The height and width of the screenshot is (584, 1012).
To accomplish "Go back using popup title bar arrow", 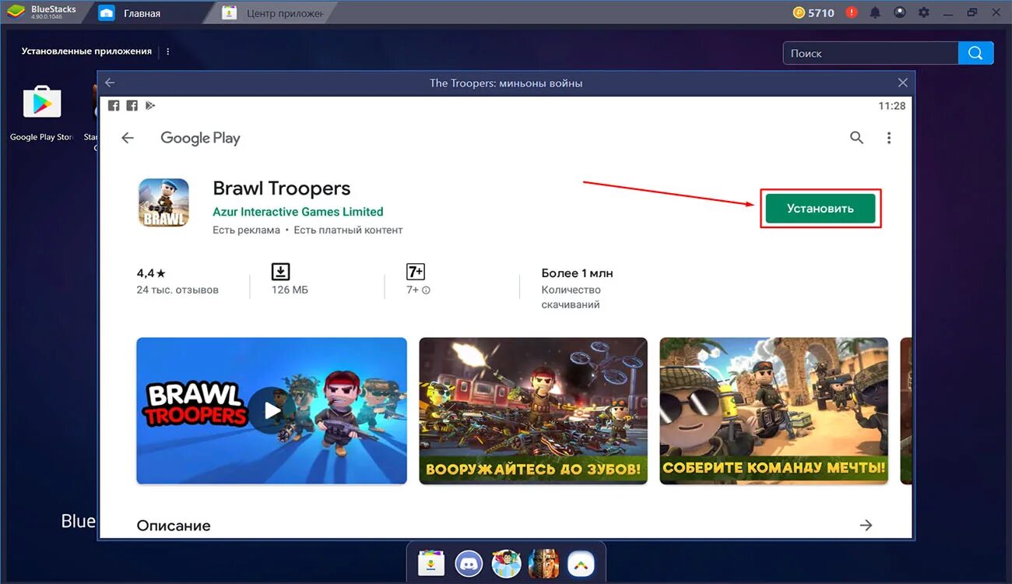I will [x=110, y=83].
